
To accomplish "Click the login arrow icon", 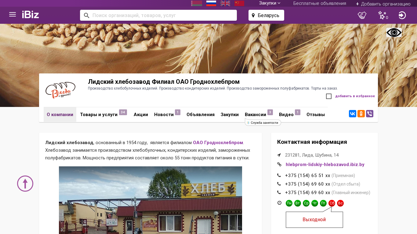I will (402, 15).
